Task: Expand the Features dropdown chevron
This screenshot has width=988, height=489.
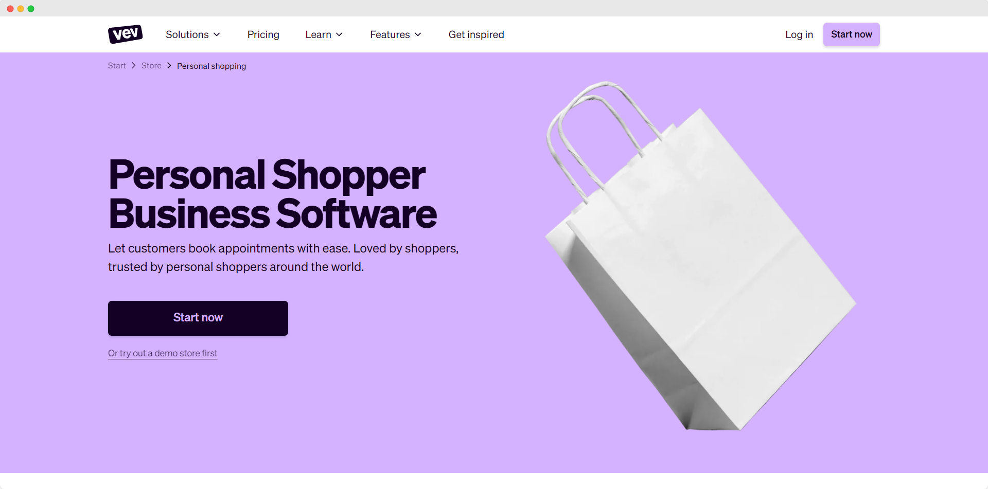Action: click(418, 34)
